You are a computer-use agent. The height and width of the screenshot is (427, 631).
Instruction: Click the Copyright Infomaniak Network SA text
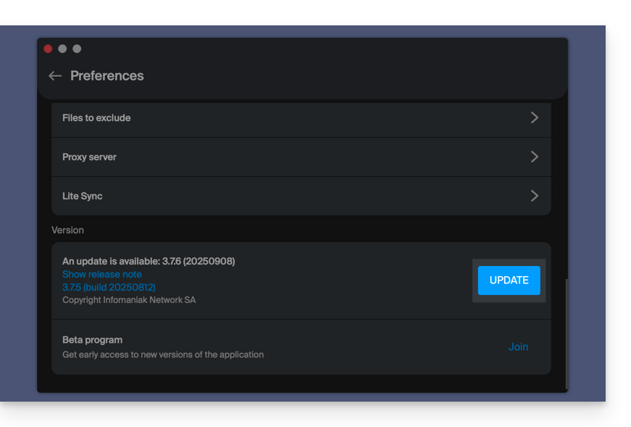coord(129,299)
